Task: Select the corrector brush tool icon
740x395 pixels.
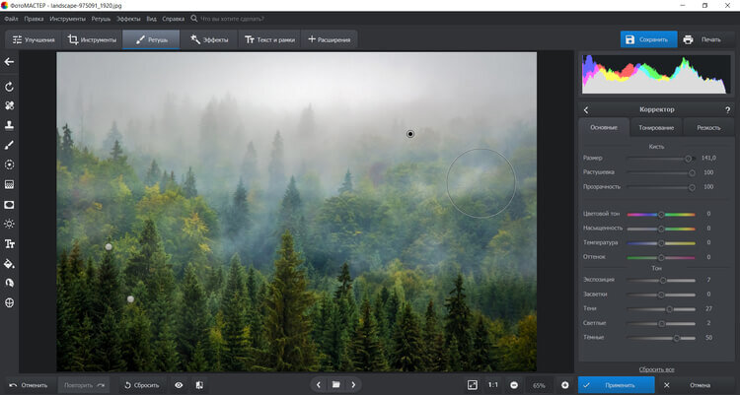Action: pyautogui.click(x=9, y=145)
